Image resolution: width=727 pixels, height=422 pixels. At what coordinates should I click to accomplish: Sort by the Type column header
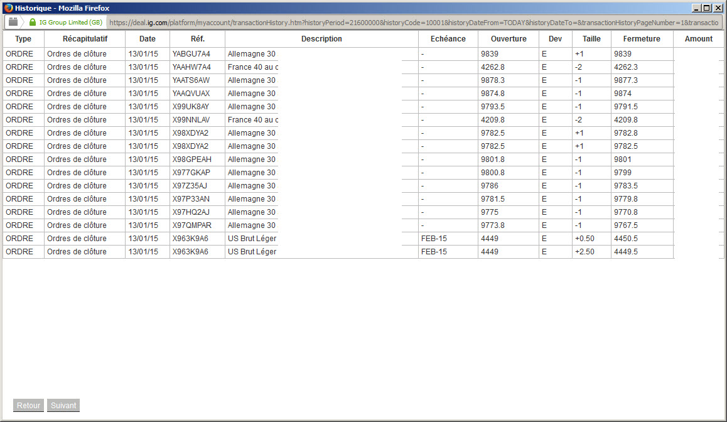click(x=23, y=39)
